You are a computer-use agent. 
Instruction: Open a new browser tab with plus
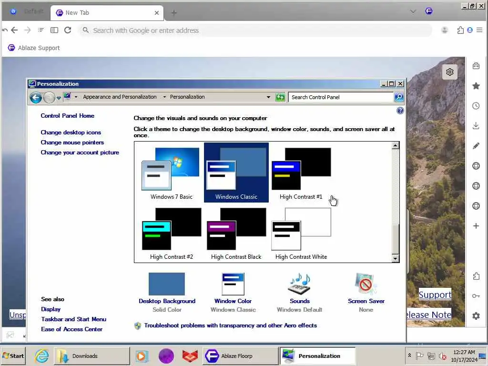pos(174,13)
